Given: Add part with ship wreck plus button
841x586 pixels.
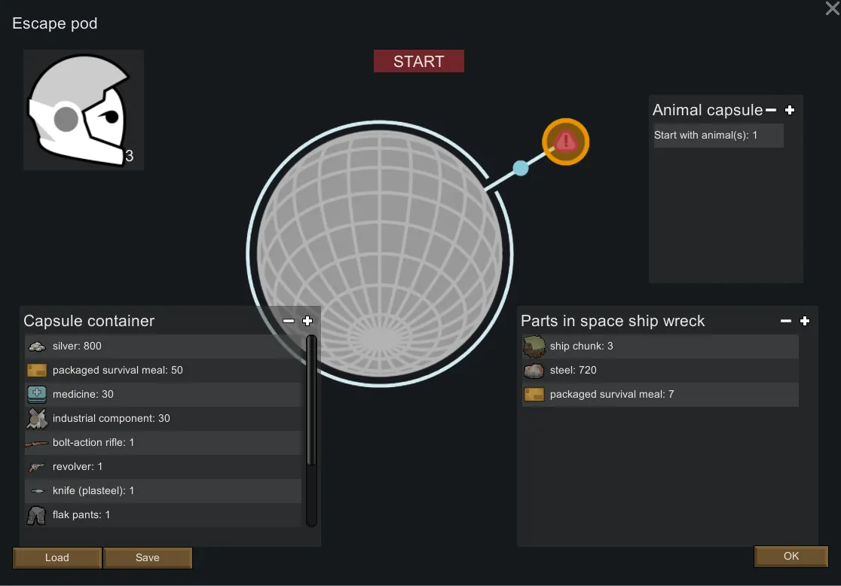Looking at the screenshot, I should pos(805,321).
